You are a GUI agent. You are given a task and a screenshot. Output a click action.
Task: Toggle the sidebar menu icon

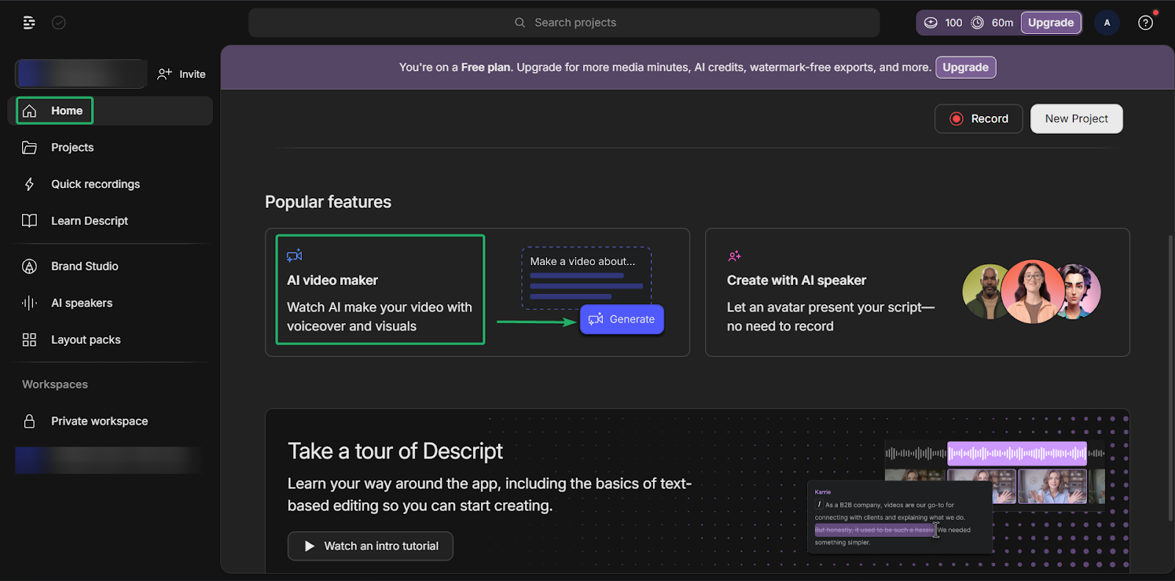tap(29, 23)
